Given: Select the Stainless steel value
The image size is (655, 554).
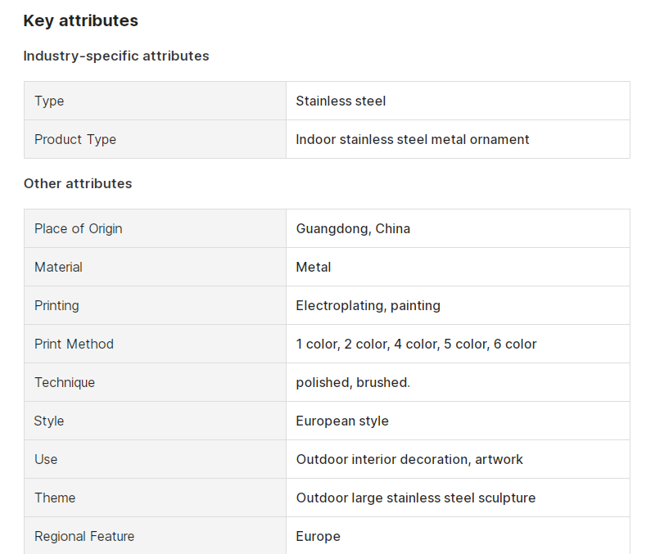Looking at the screenshot, I should (x=341, y=101).
